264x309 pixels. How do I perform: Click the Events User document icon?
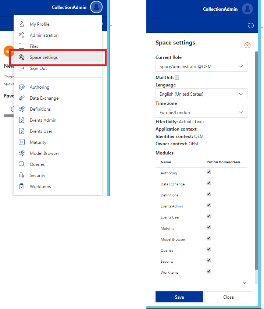coord(22,131)
